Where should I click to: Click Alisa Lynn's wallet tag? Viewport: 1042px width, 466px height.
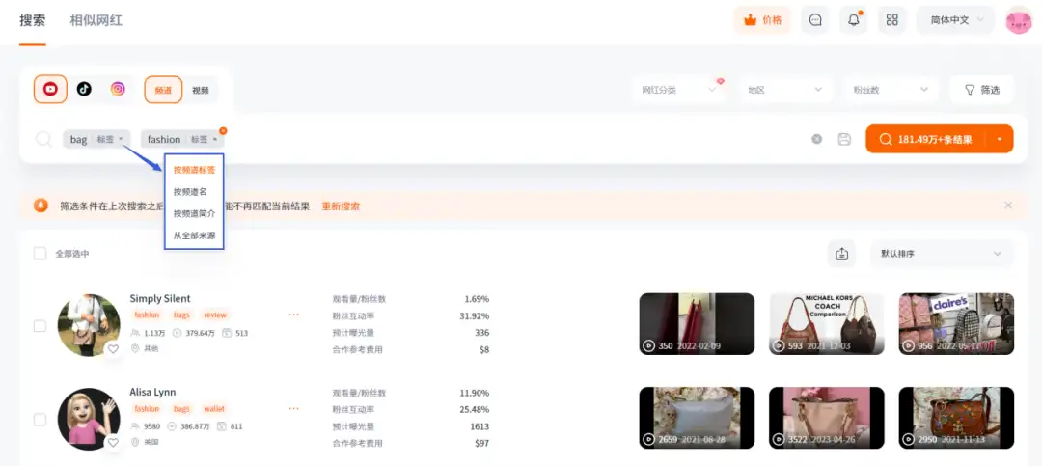(x=214, y=409)
